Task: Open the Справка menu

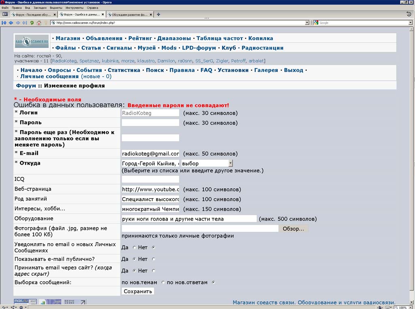Action: 92,8
